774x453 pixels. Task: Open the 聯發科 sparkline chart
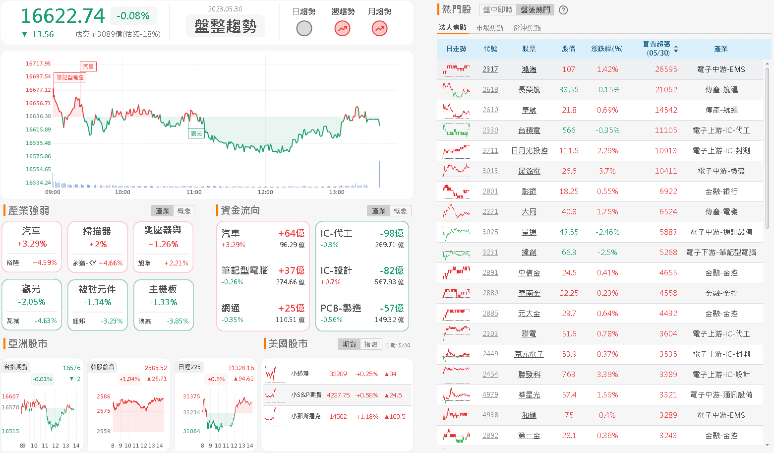coord(456,374)
